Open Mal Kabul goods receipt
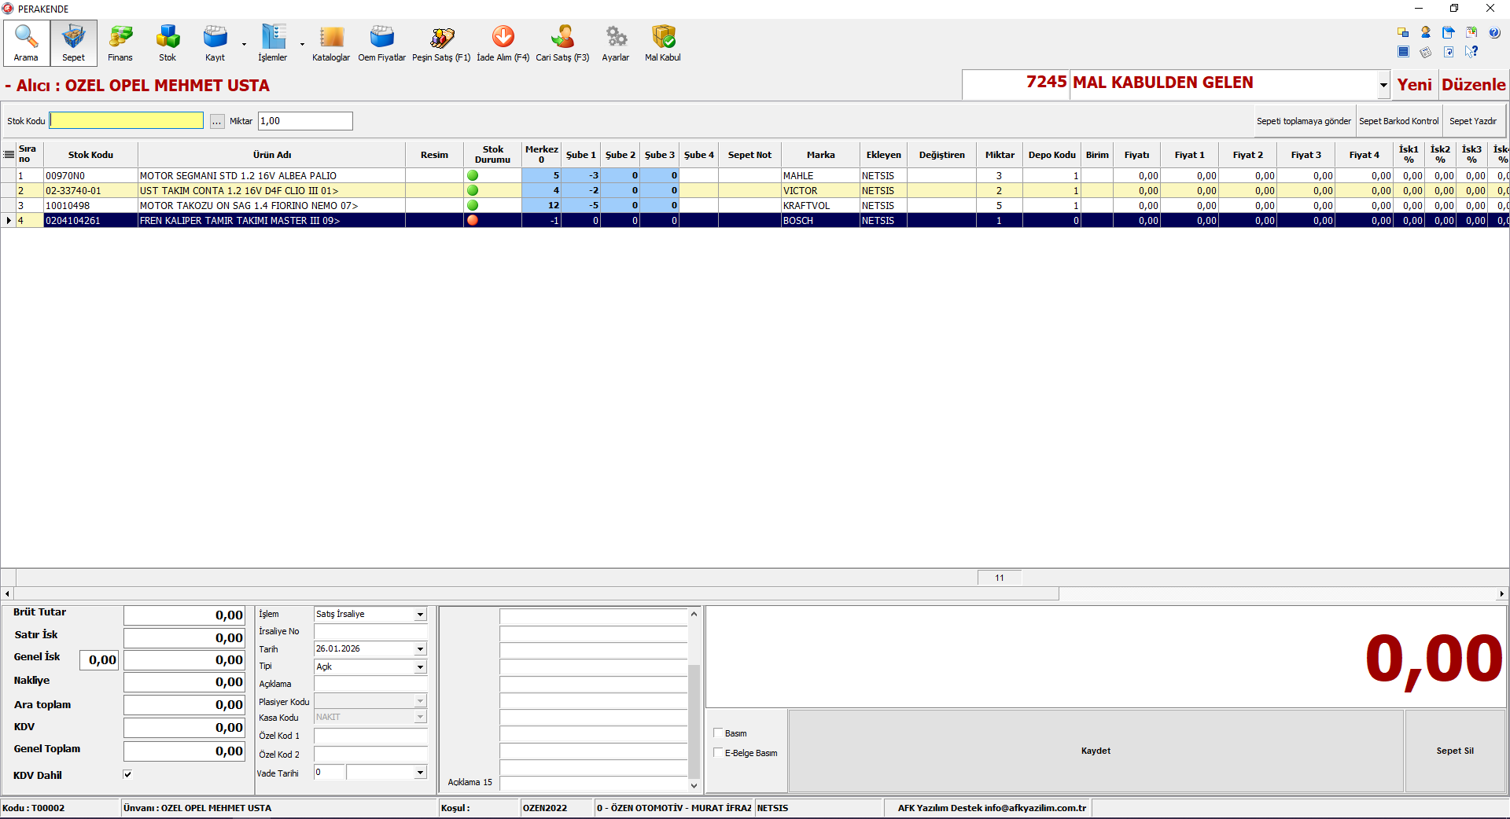This screenshot has height=819, width=1510. coord(663,42)
